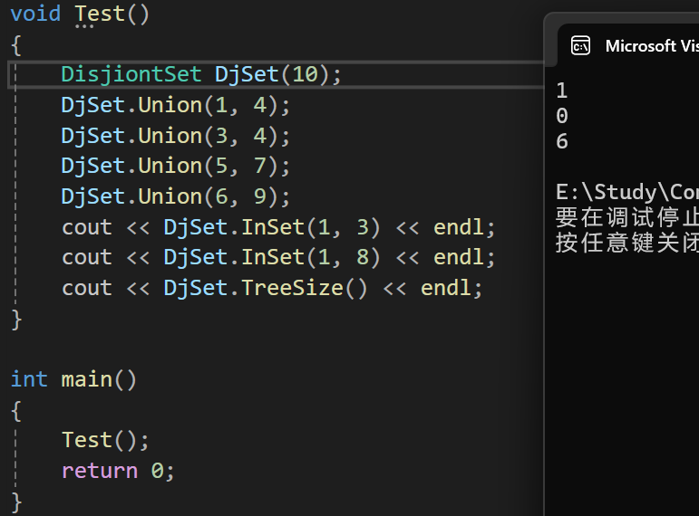Viewport: 699px width, 516px height.
Task: Place cursor on DjSet(10) constructor argument
Action: [305, 74]
